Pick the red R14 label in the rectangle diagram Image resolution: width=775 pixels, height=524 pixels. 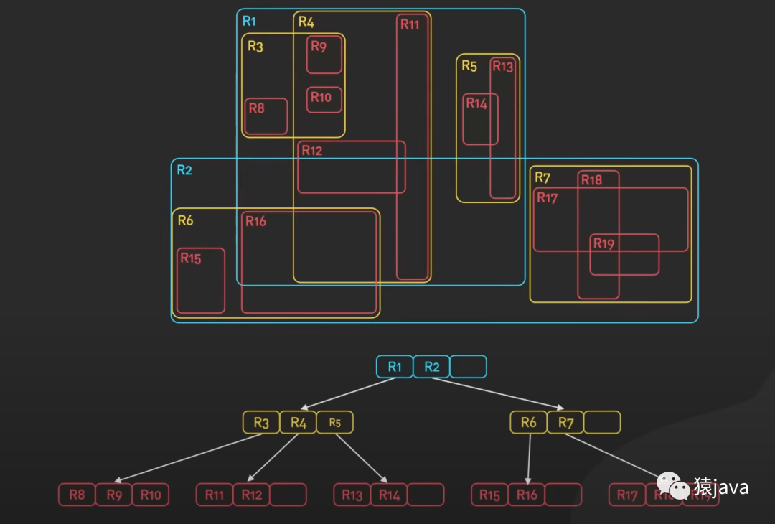(476, 103)
